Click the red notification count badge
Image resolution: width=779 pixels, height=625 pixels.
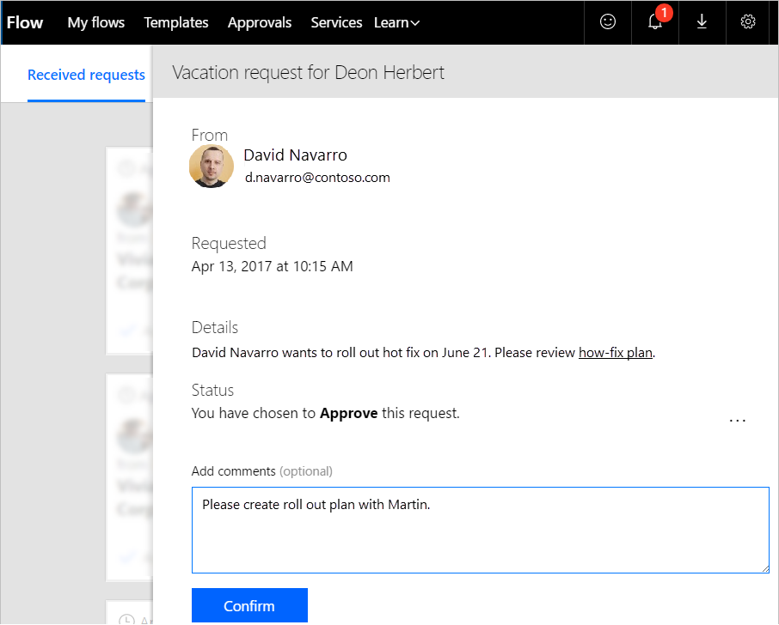[664, 13]
